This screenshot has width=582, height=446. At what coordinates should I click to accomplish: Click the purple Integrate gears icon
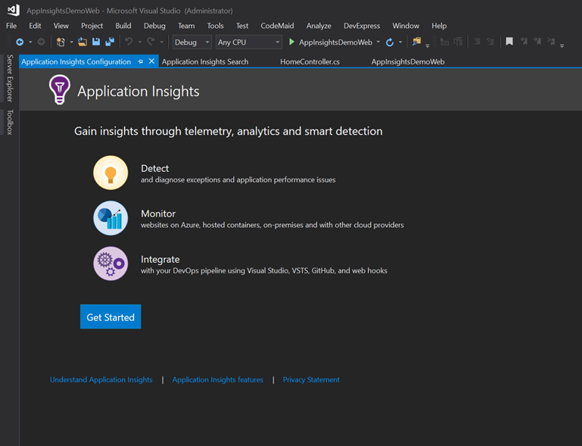tap(110, 264)
